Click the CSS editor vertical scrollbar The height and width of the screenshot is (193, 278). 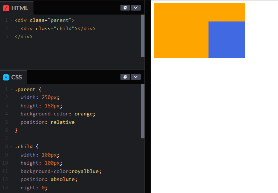click(x=143, y=111)
